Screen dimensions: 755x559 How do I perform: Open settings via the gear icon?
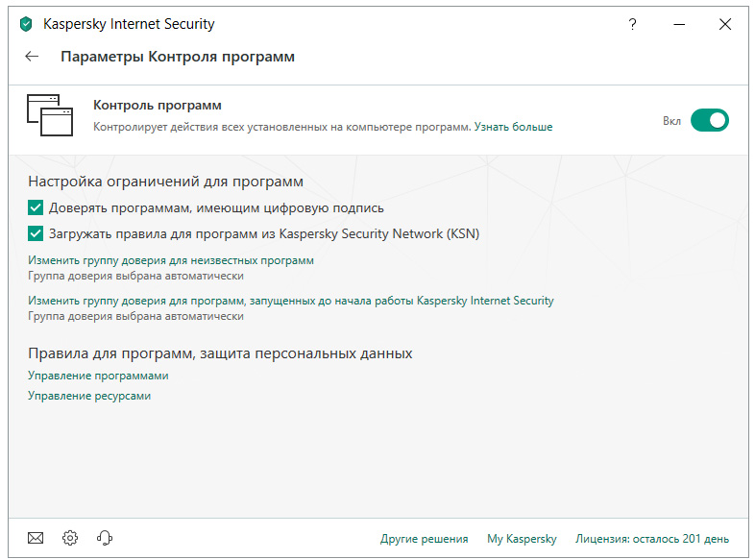tap(70, 538)
